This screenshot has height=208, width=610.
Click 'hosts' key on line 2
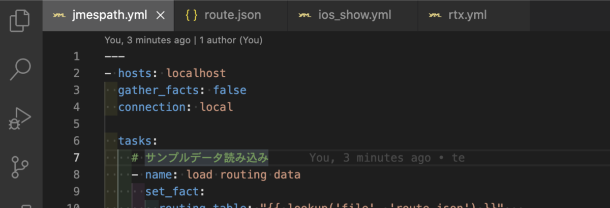135,73
